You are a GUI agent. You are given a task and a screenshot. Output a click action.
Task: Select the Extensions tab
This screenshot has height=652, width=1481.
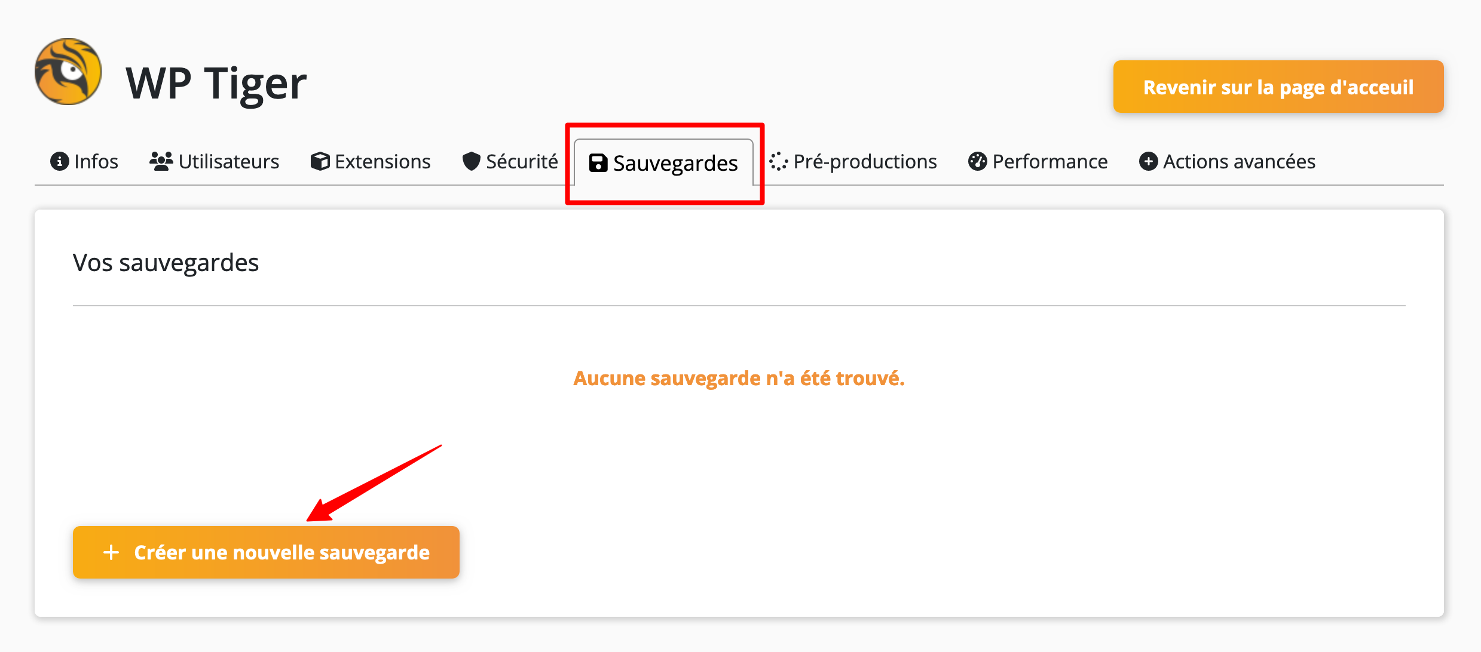383,161
